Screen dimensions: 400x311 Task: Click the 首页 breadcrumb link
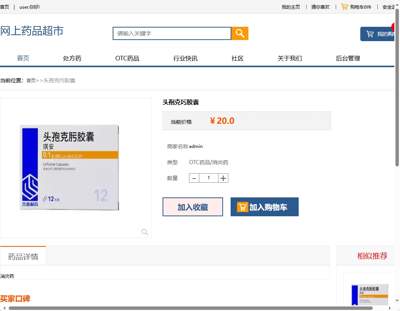[31, 80]
